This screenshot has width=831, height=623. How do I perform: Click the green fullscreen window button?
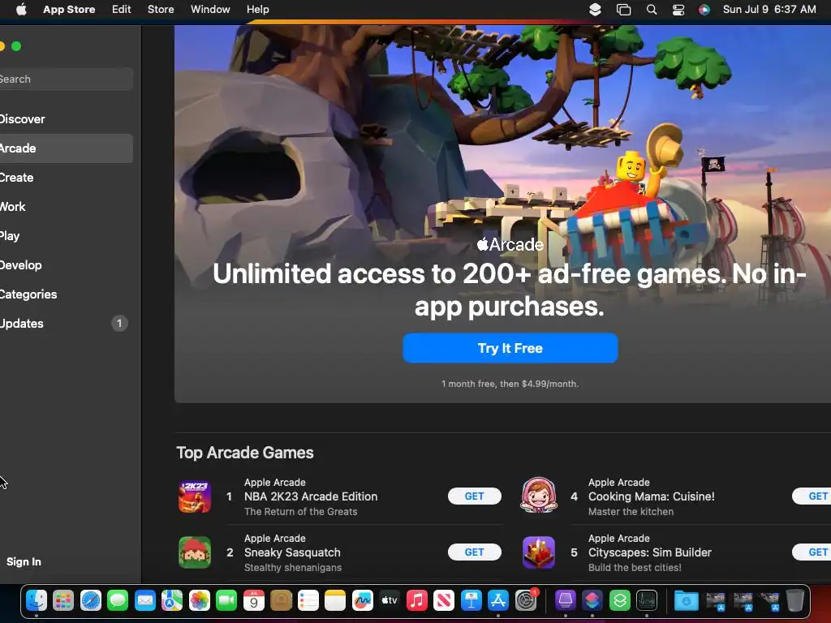16,46
